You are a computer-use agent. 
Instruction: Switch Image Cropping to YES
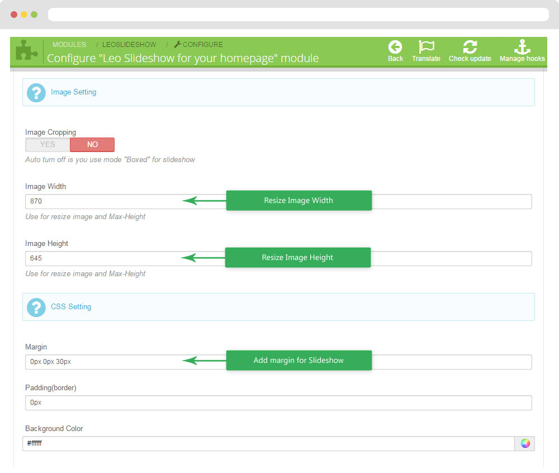48,145
